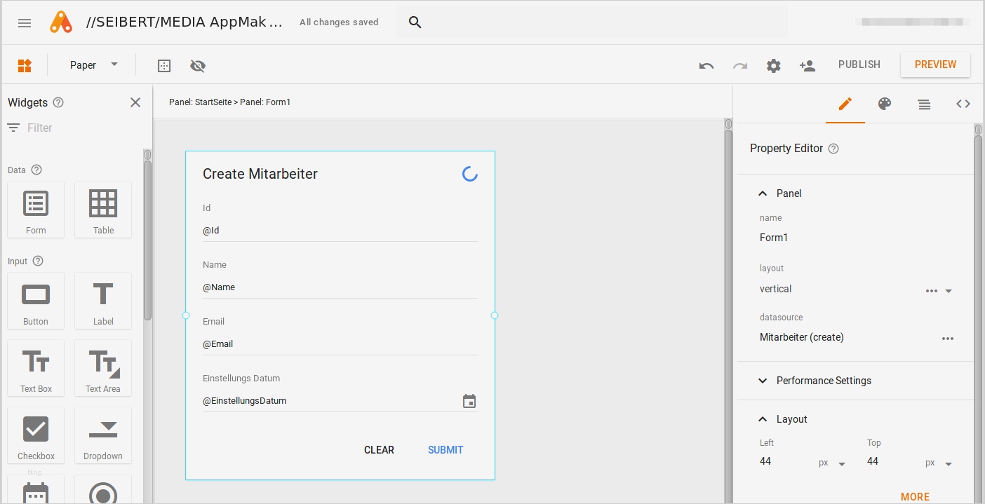Click the Data section help icon
This screenshot has height=504, width=985.
(x=36, y=170)
